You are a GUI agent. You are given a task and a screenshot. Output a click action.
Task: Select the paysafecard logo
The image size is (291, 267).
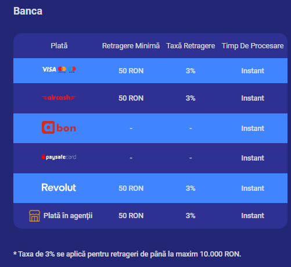(59, 157)
